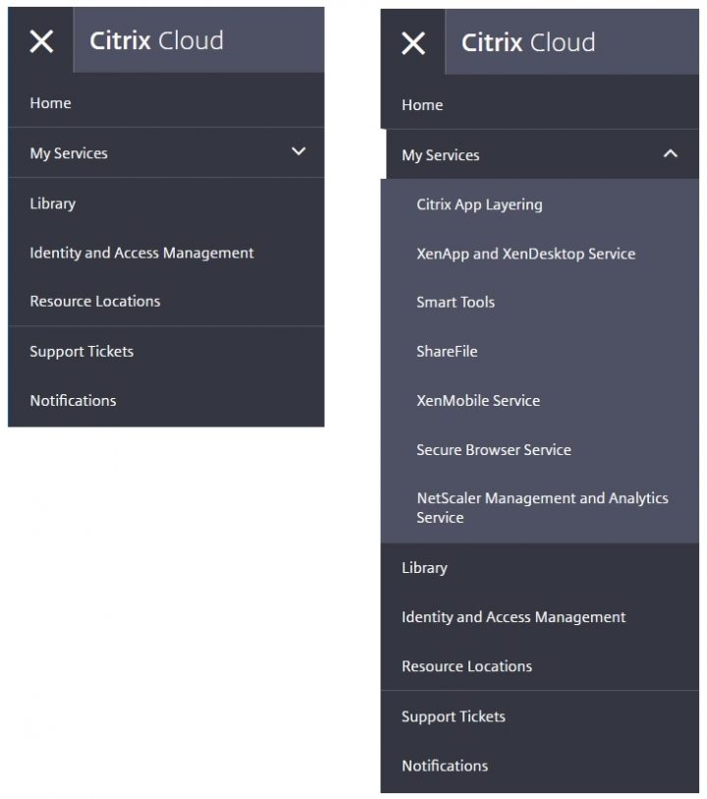Open Library in the collapsed menu
This screenshot has height=799, width=707.
(53, 203)
